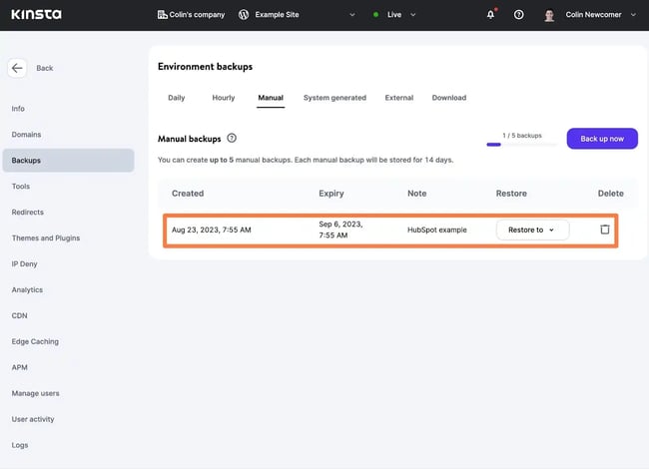
Task: Open CDN in the sidebar
Action: click(19, 315)
